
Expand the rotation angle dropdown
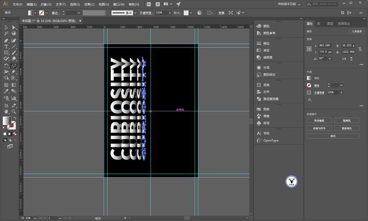[330, 59]
